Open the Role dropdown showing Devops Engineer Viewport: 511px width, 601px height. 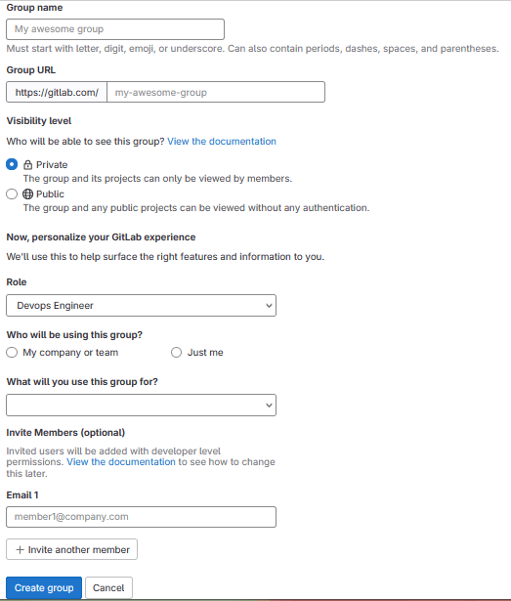point(141,306)
